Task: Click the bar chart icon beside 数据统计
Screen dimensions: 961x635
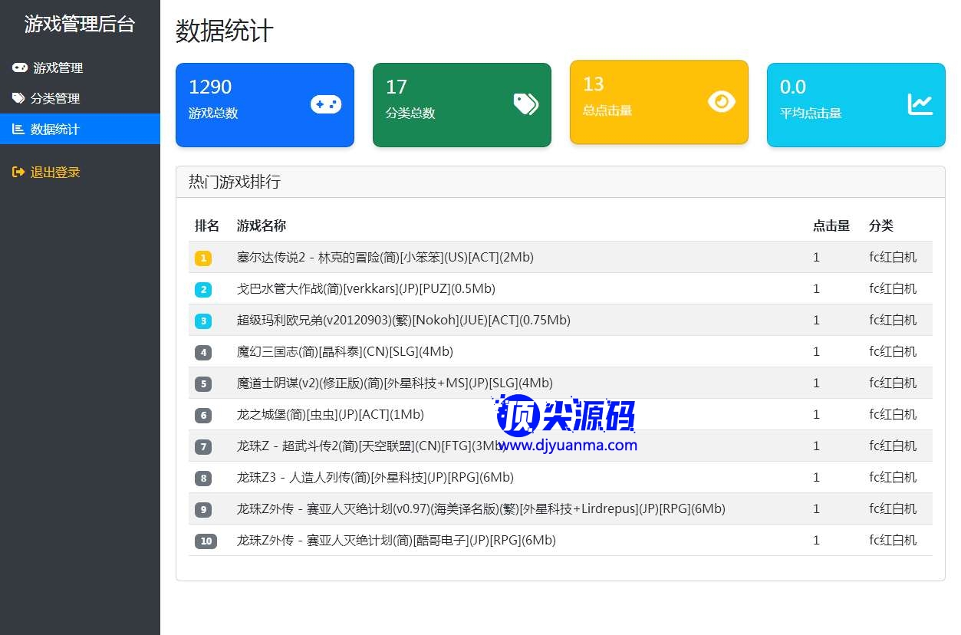Action: pos(18,129)
